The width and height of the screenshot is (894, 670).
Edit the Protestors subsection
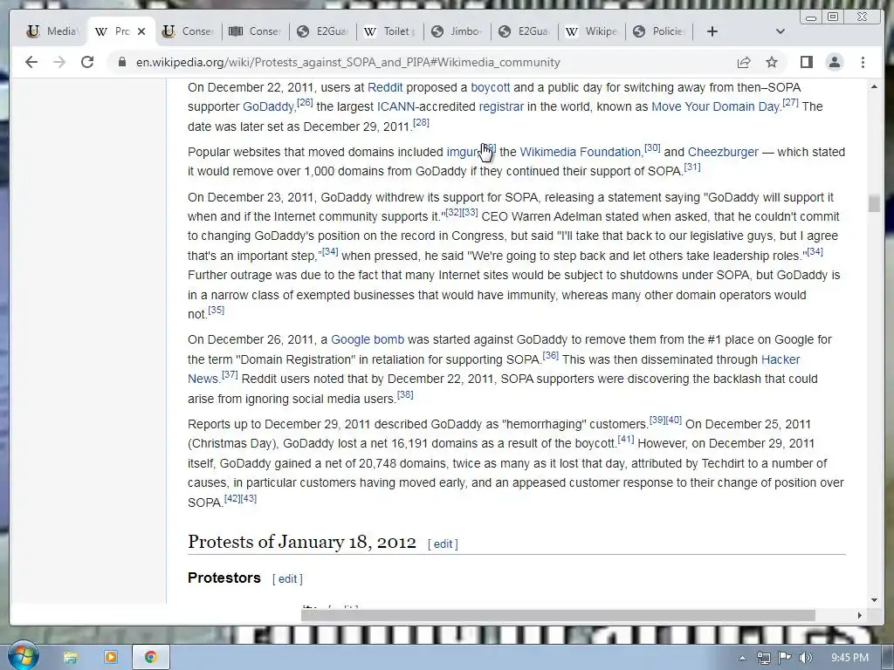(x=287, y=579)
